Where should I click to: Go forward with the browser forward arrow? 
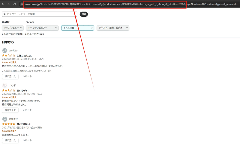pos(9,4)
